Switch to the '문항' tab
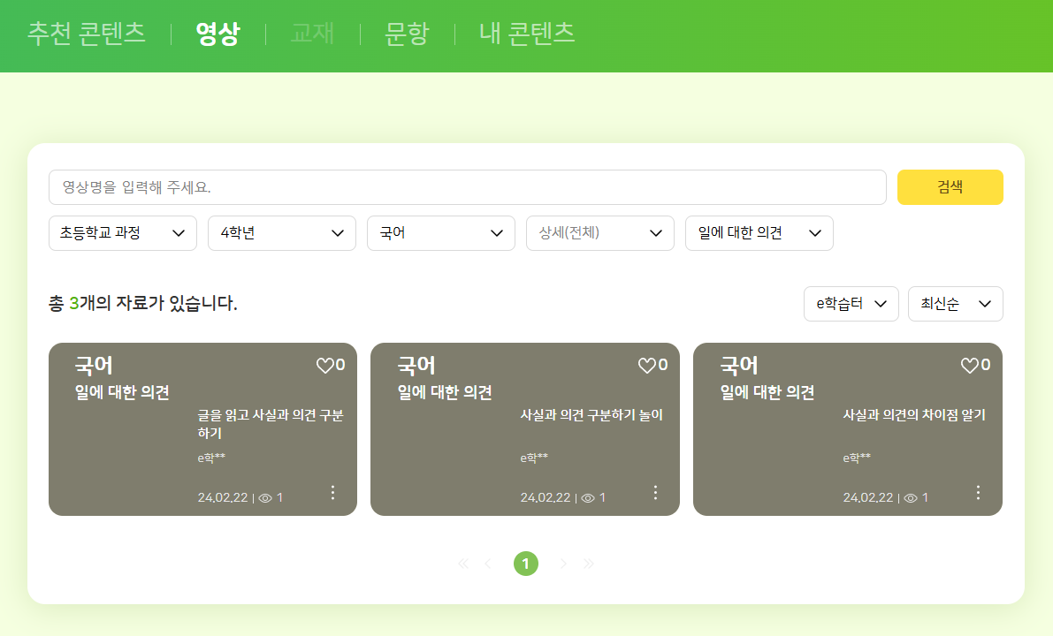1053x636 pixels. 407,34
